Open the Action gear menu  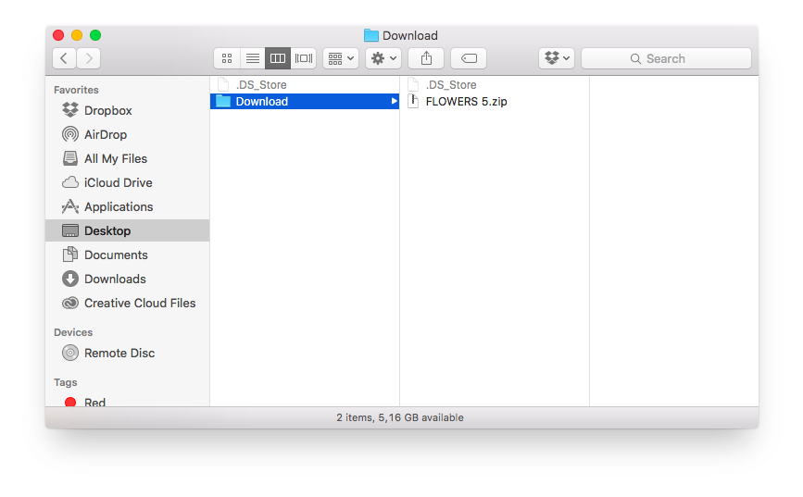pos(383,58)
